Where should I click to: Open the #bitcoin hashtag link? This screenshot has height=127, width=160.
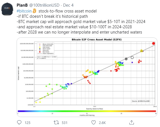pos(24,11)
